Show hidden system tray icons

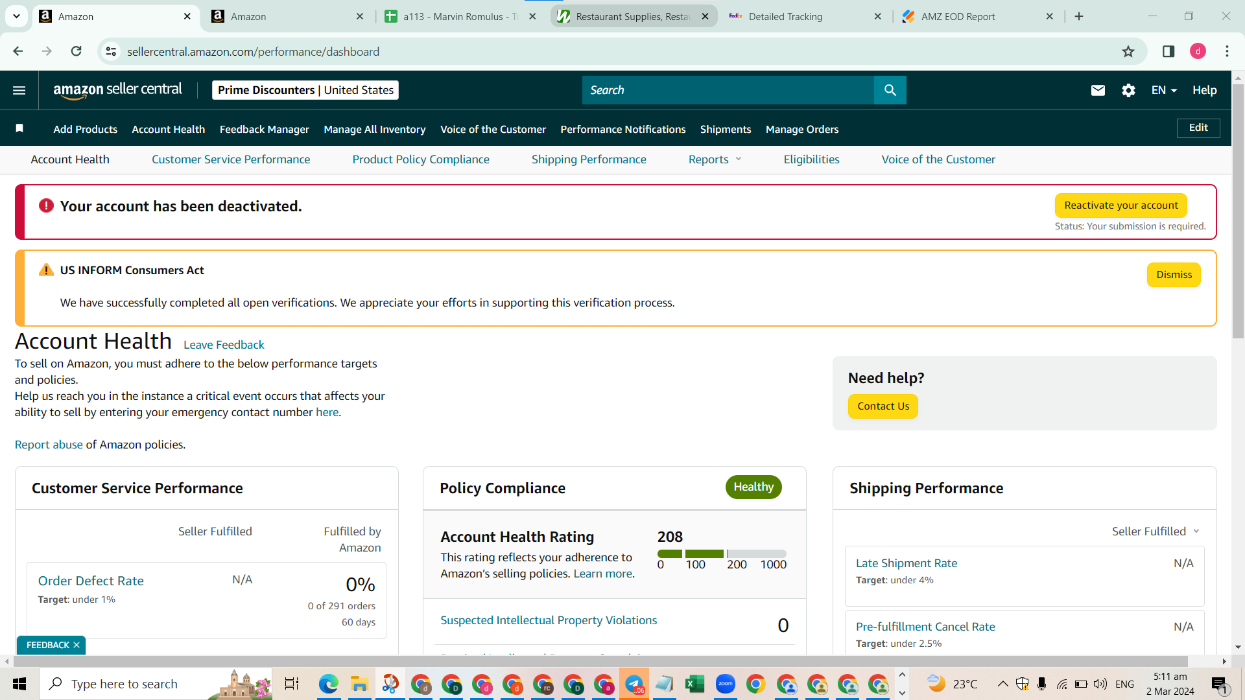point(1002,684)
